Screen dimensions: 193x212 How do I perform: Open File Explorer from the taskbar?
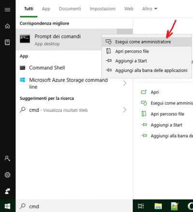pyautogui.click(x=158, y=206)
